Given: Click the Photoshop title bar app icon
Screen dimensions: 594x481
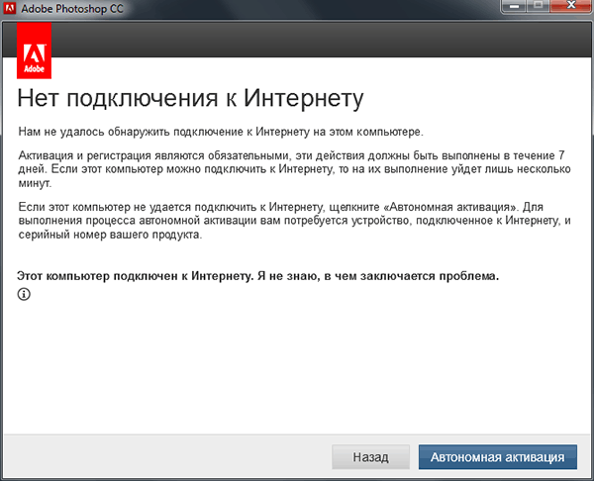Looking at the screenshot, I should click(9, 8).
